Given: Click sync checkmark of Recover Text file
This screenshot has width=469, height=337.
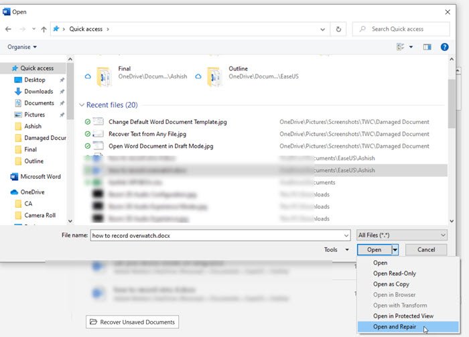Looking at the screenshot, I should coord(87,134).
